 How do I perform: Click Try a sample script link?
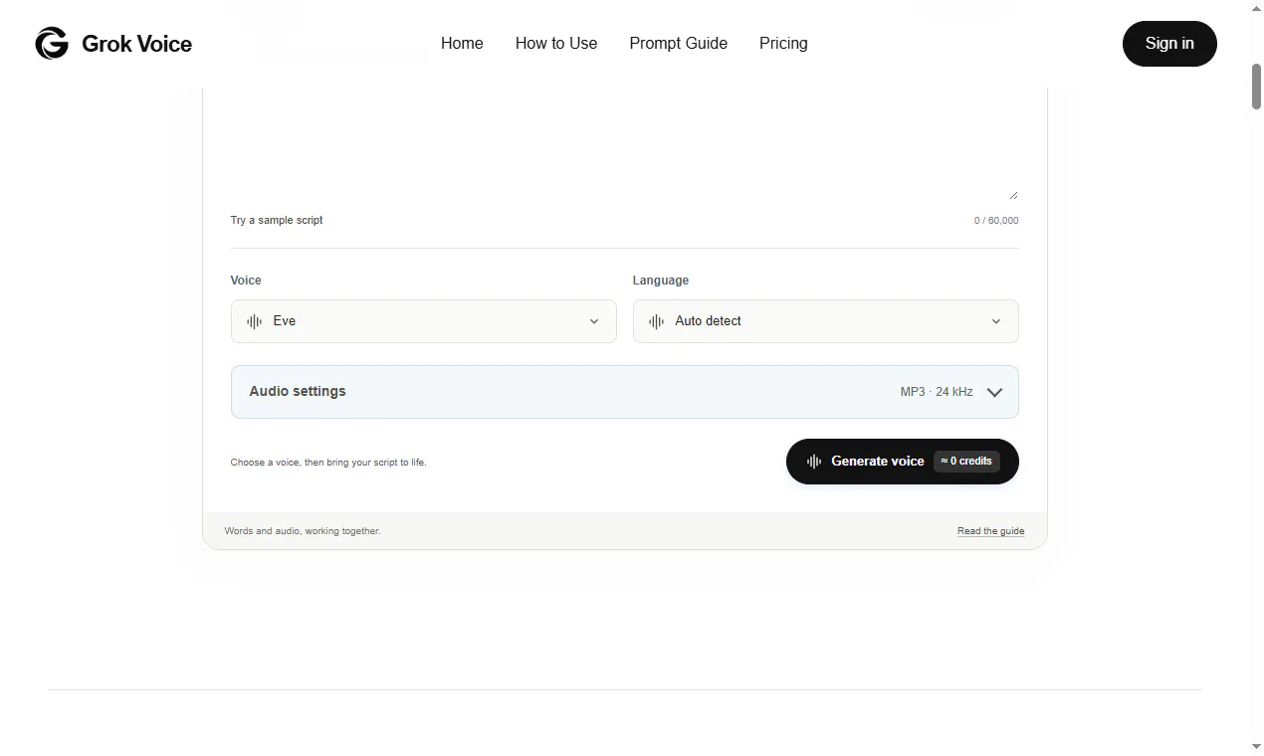pyautogui.click(x=277, y=220)
